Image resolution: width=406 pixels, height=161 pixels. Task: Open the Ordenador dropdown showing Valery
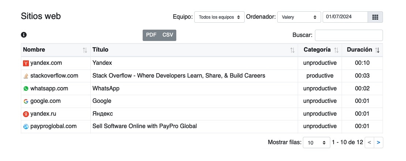pos(299,17)
